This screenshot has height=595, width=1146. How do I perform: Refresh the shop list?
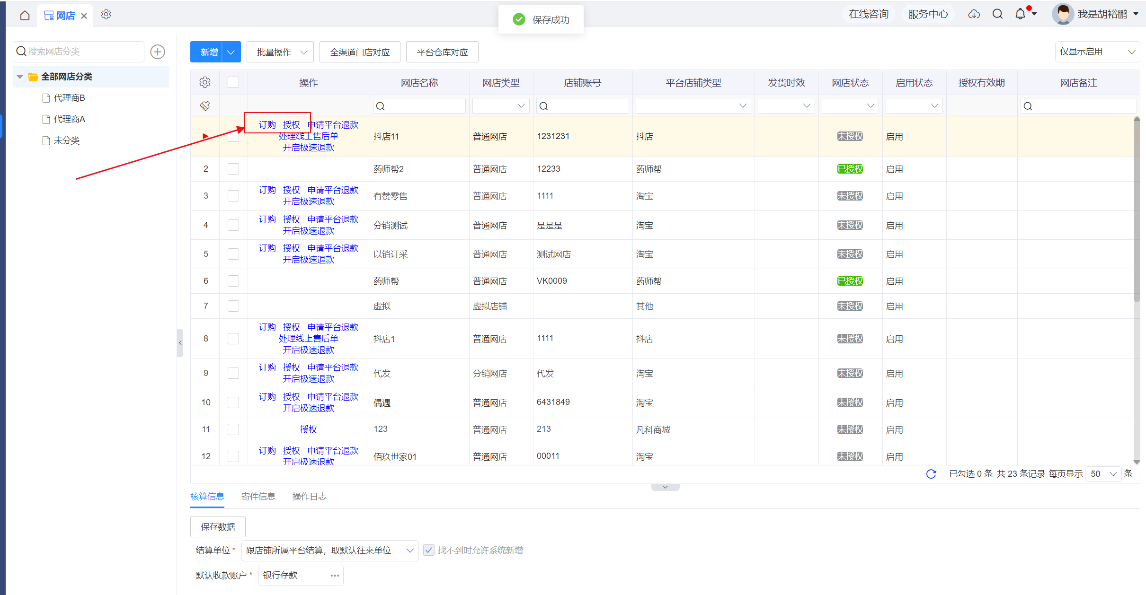click(x=931, y=474)
